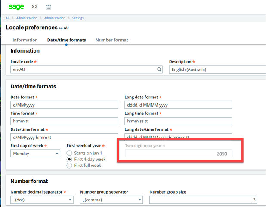Open the calendar icon in header
266x207 pixels.
pyautogui.click(x=48, y=7)
